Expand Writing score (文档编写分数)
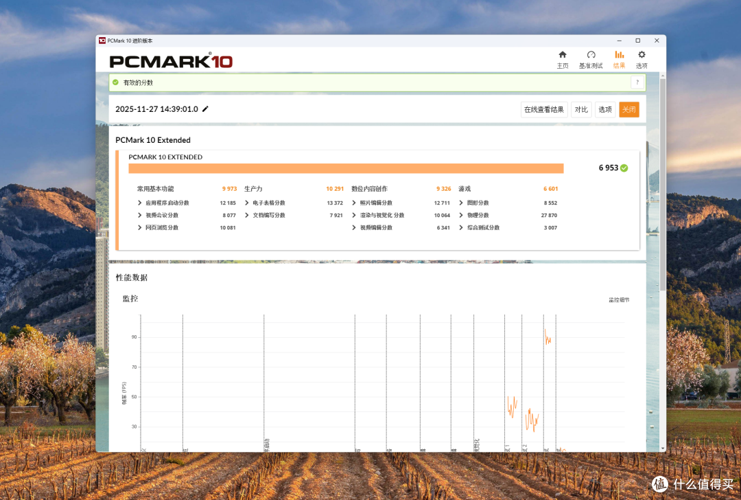 [247, 215]
